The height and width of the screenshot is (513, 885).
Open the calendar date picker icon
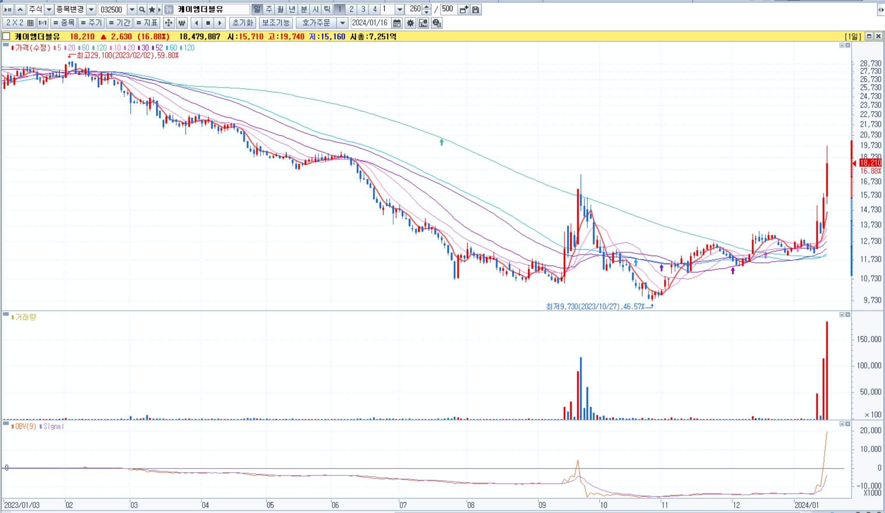397,23
